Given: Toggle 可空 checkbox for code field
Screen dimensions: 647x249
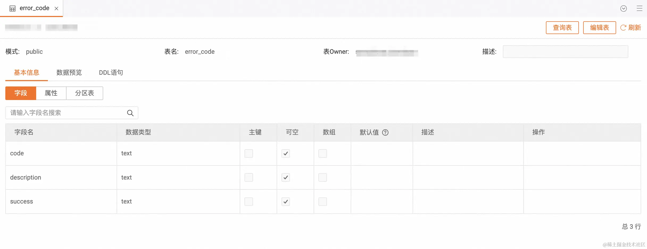Looking at the screenshot, I should pos(286,153).
